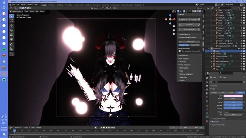Viewport: 246px width, 138px height.
Task: Expand the Eye Tracking panel
Action: click(x=184, y=59)
